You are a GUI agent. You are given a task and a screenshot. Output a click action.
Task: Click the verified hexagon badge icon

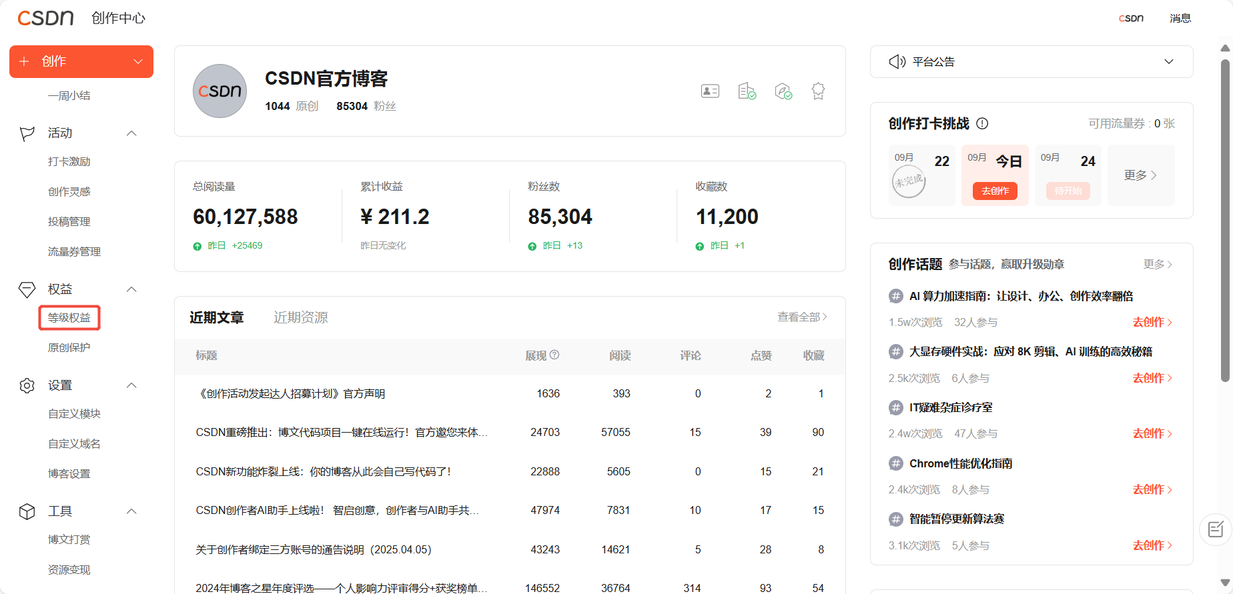pyautogui.click(x=783, y=91)
